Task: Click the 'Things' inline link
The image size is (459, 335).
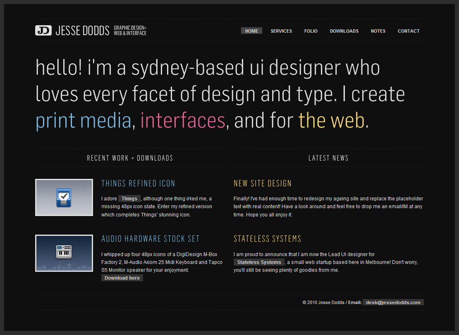Action: (x=129, y=198)
